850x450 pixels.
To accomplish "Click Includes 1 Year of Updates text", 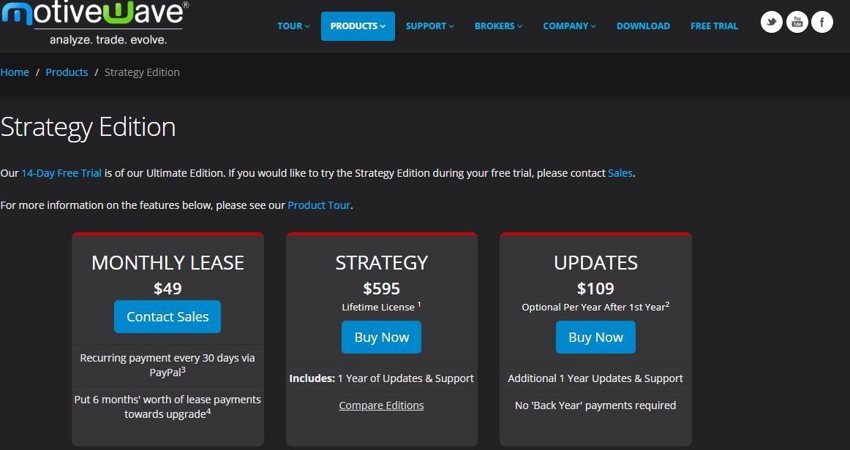I will 382,378.
